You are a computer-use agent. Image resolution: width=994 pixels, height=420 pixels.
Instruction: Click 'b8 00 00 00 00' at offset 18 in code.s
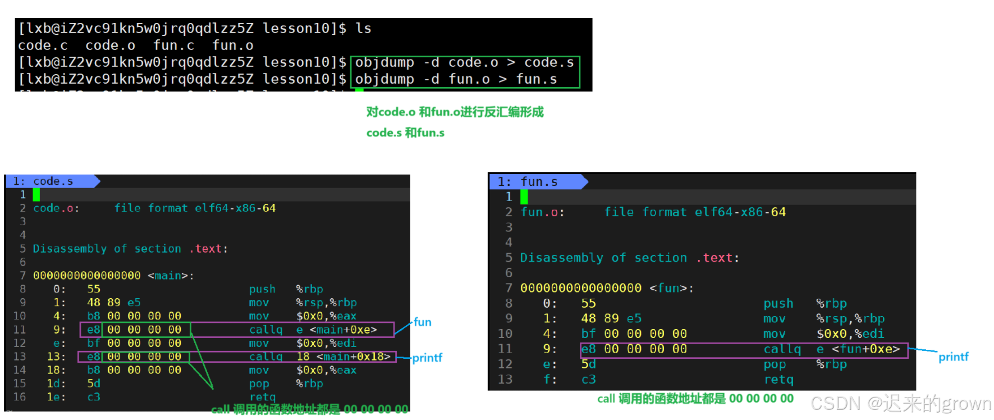(134, 370)
